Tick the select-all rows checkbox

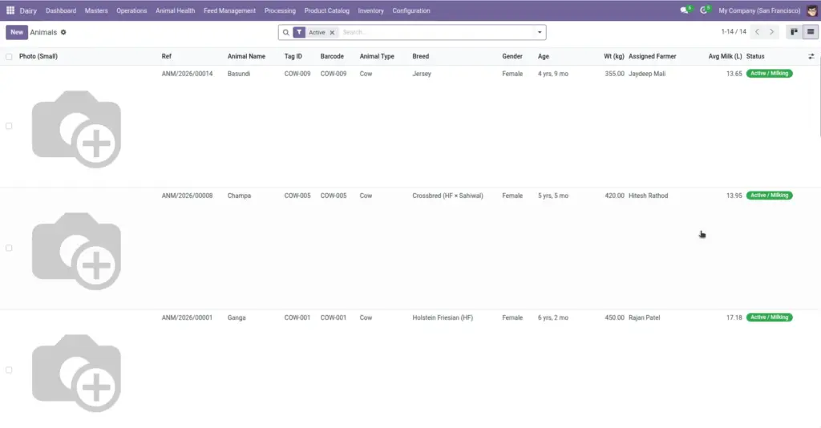[x=9, y=57]
